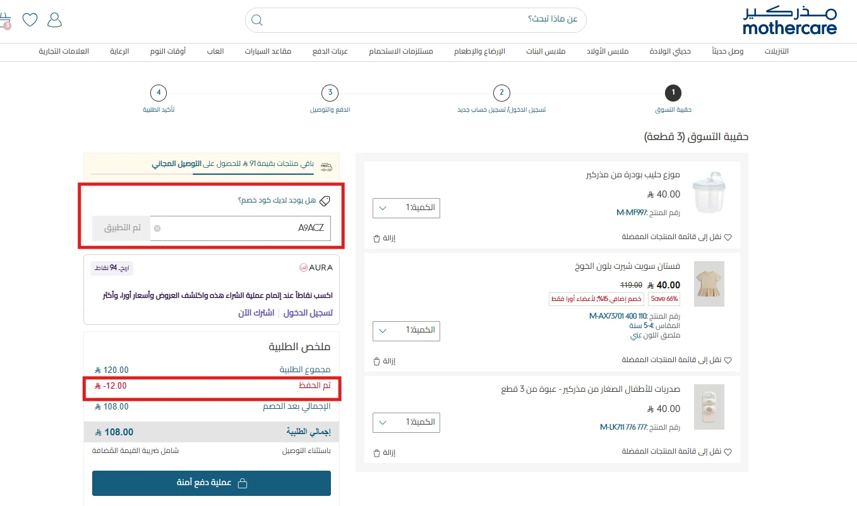Open product title صدريات للأطفال الصغار
857x506 pixels.
tap(590, 389)
